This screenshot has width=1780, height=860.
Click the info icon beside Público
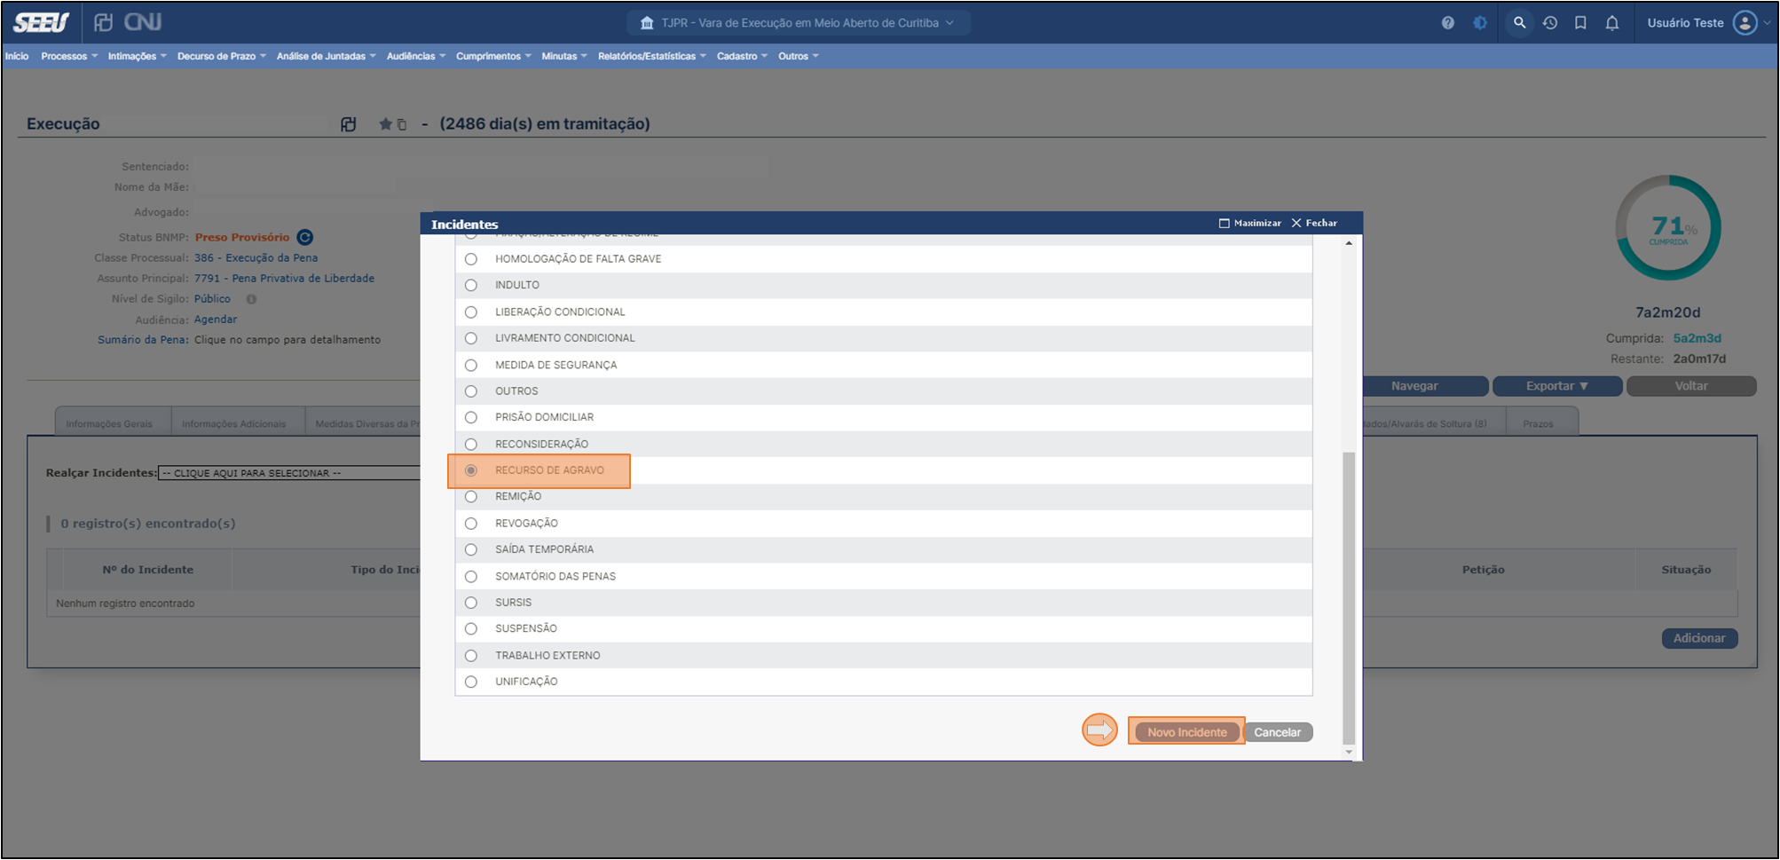pos(251,299)
